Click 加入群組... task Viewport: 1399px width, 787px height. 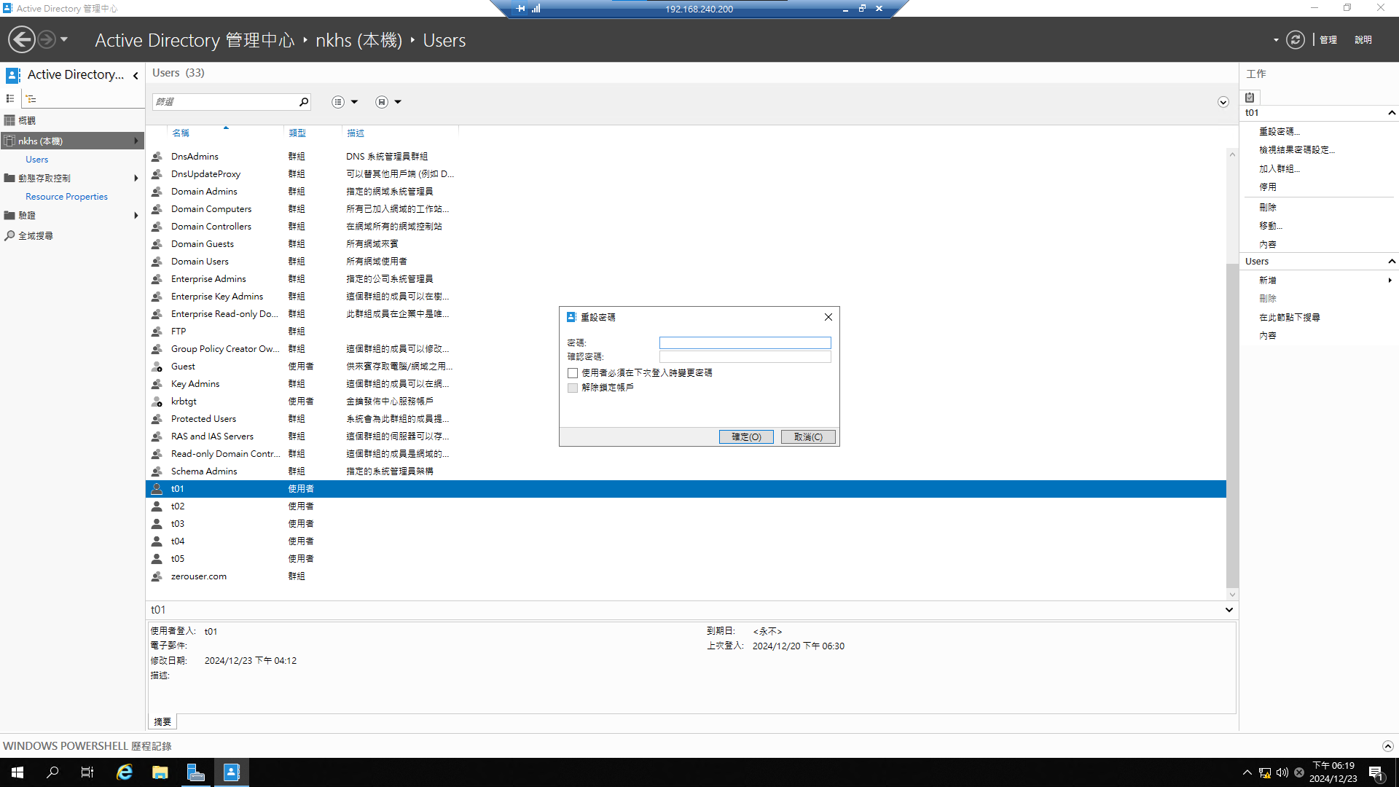(x=1280, y=169)
